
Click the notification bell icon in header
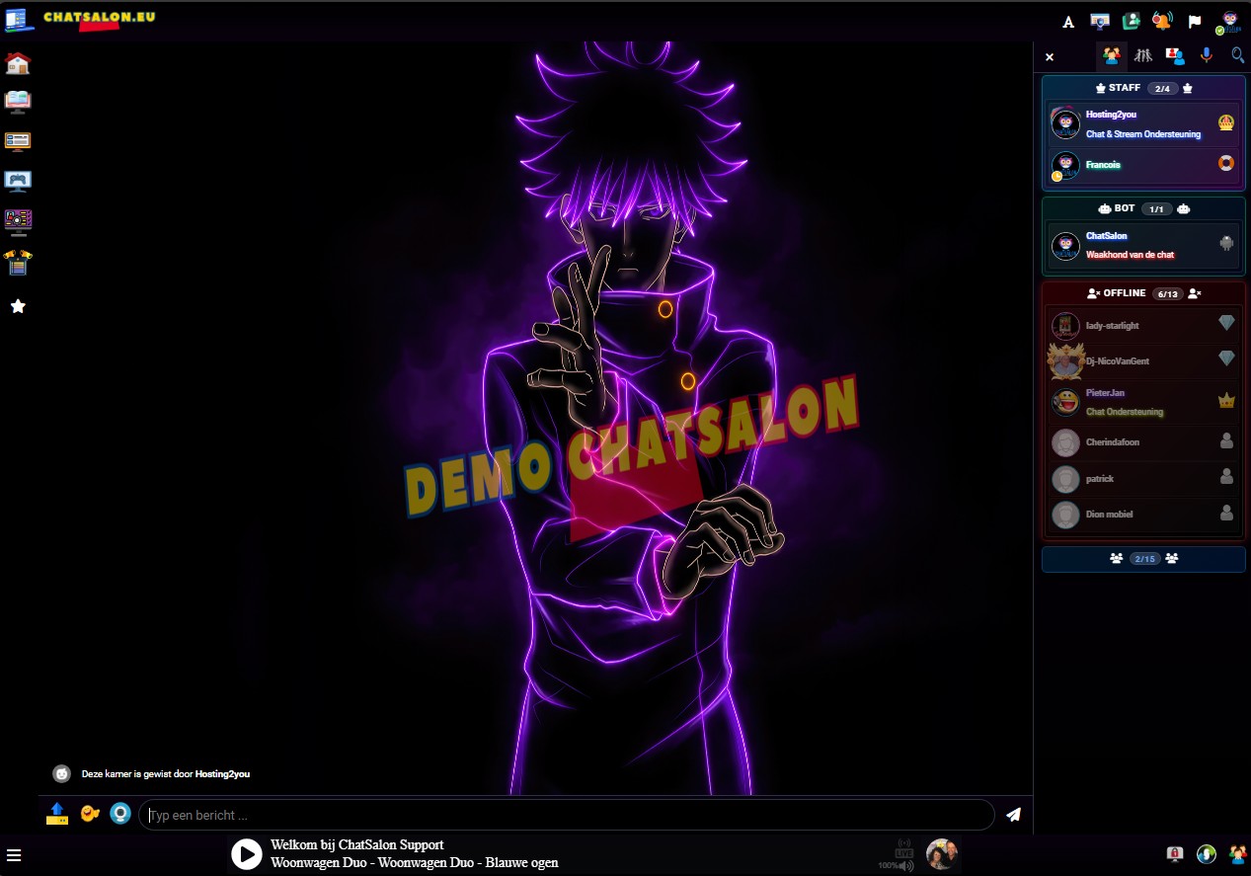tap(1162, 21)
